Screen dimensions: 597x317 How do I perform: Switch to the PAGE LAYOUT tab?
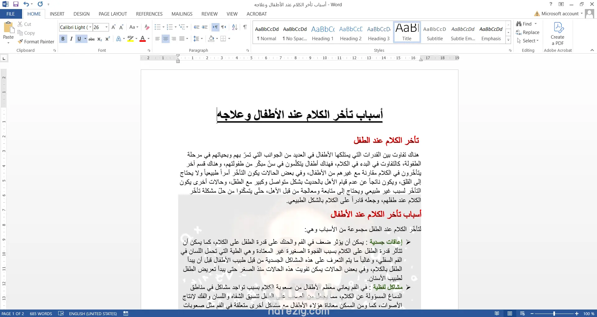tap(113, 14)
